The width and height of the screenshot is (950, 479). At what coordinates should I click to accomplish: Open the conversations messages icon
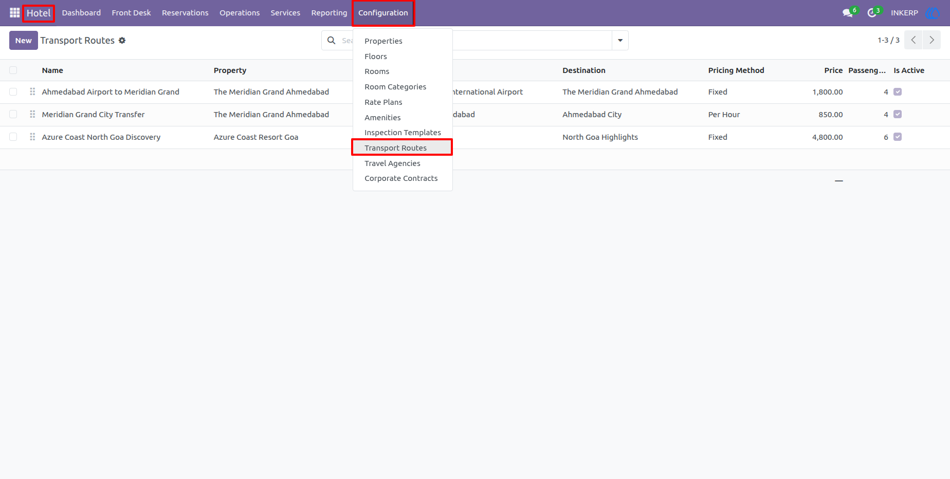(x=848, y=13)
